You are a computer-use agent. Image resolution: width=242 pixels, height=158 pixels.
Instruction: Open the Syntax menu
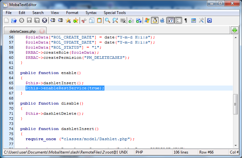point(91,13)
